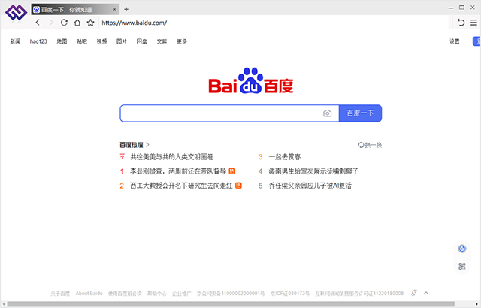Open About Baidu footer link
This screenshot has height=308, width=481.
point(89,293)
